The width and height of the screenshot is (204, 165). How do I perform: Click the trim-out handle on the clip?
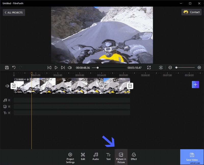coord(130,86)
